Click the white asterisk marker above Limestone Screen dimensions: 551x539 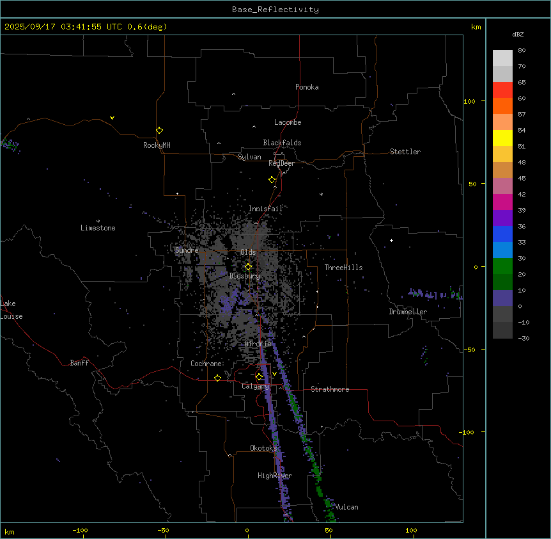click(x=98, y=221)
